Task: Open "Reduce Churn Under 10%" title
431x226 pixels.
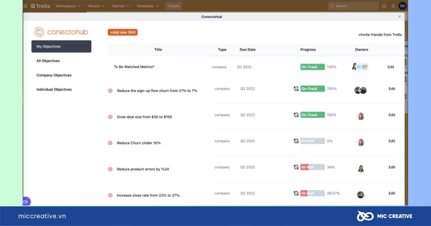Action: pos(139,143)
